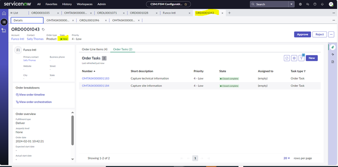Screen dimensions: 338x167
Task: Open the activity pulse icon in right sidebar
Action: (333, 55)
